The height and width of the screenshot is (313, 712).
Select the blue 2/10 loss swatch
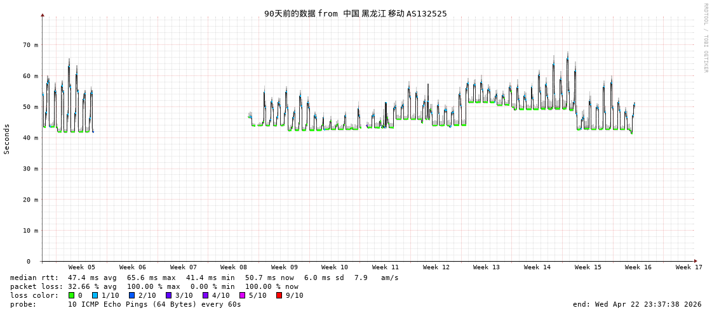(131, 295)
